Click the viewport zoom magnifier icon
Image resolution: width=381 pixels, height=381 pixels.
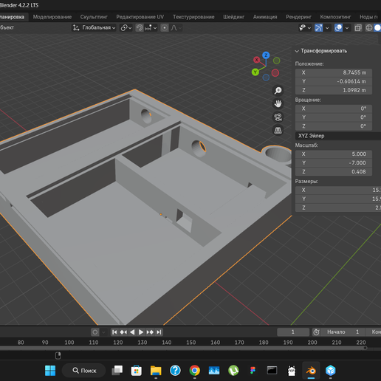tap(278, 91)
